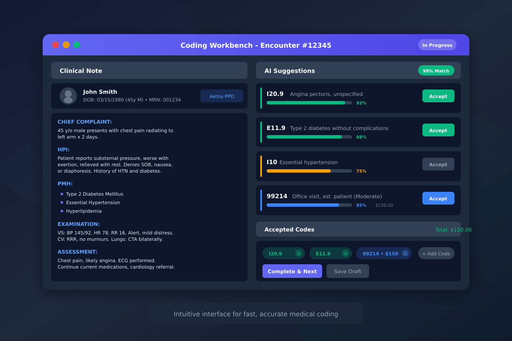Remove the I20.9 accepted code chip
The height and width of the screenshot is (341, 512).
click(x=300, y=253)
